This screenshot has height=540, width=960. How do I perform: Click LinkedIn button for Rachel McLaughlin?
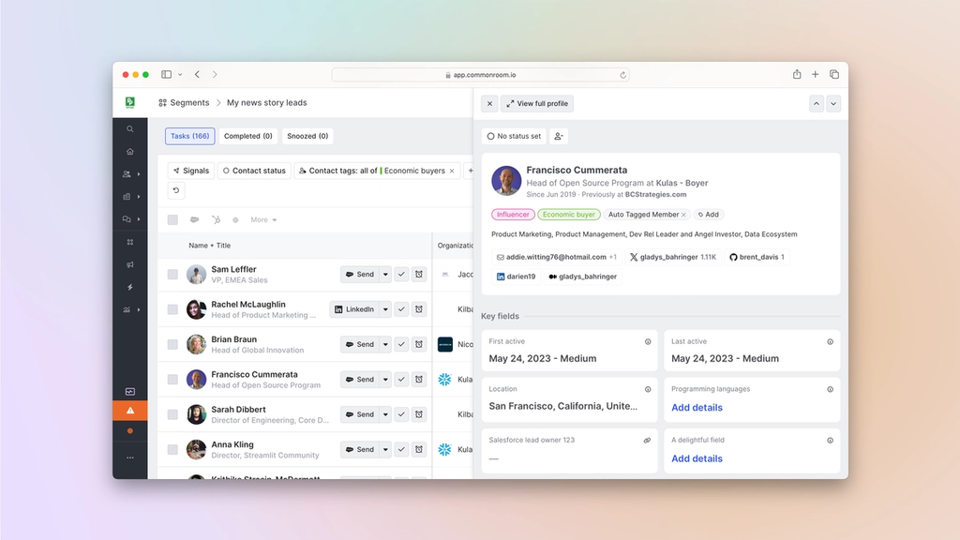(353, 309)
